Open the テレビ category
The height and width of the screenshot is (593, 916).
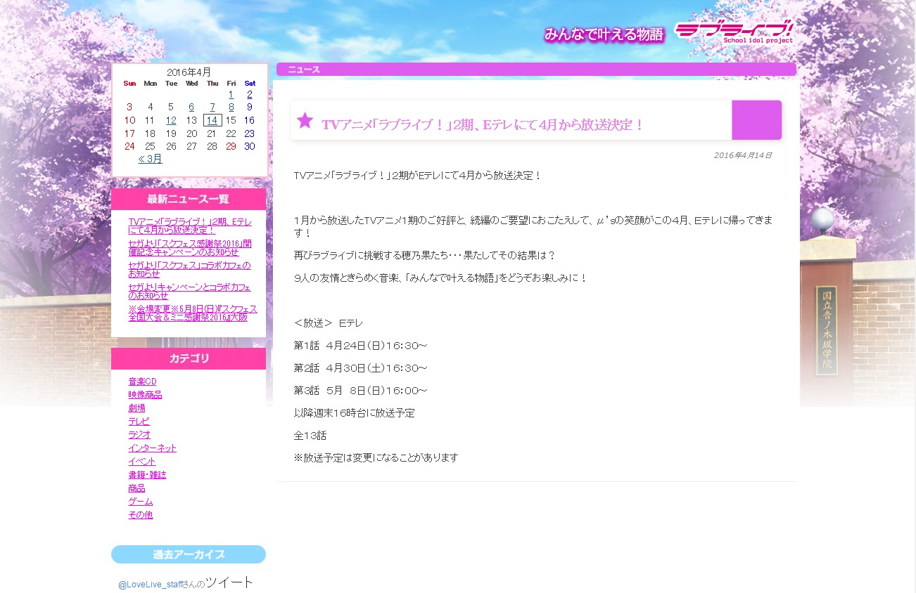tap(139, 422)
